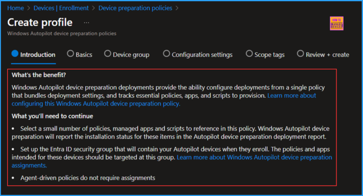The image size is (363, 196).
Task: Click the Review + create step circle
Action: (300, 54)
